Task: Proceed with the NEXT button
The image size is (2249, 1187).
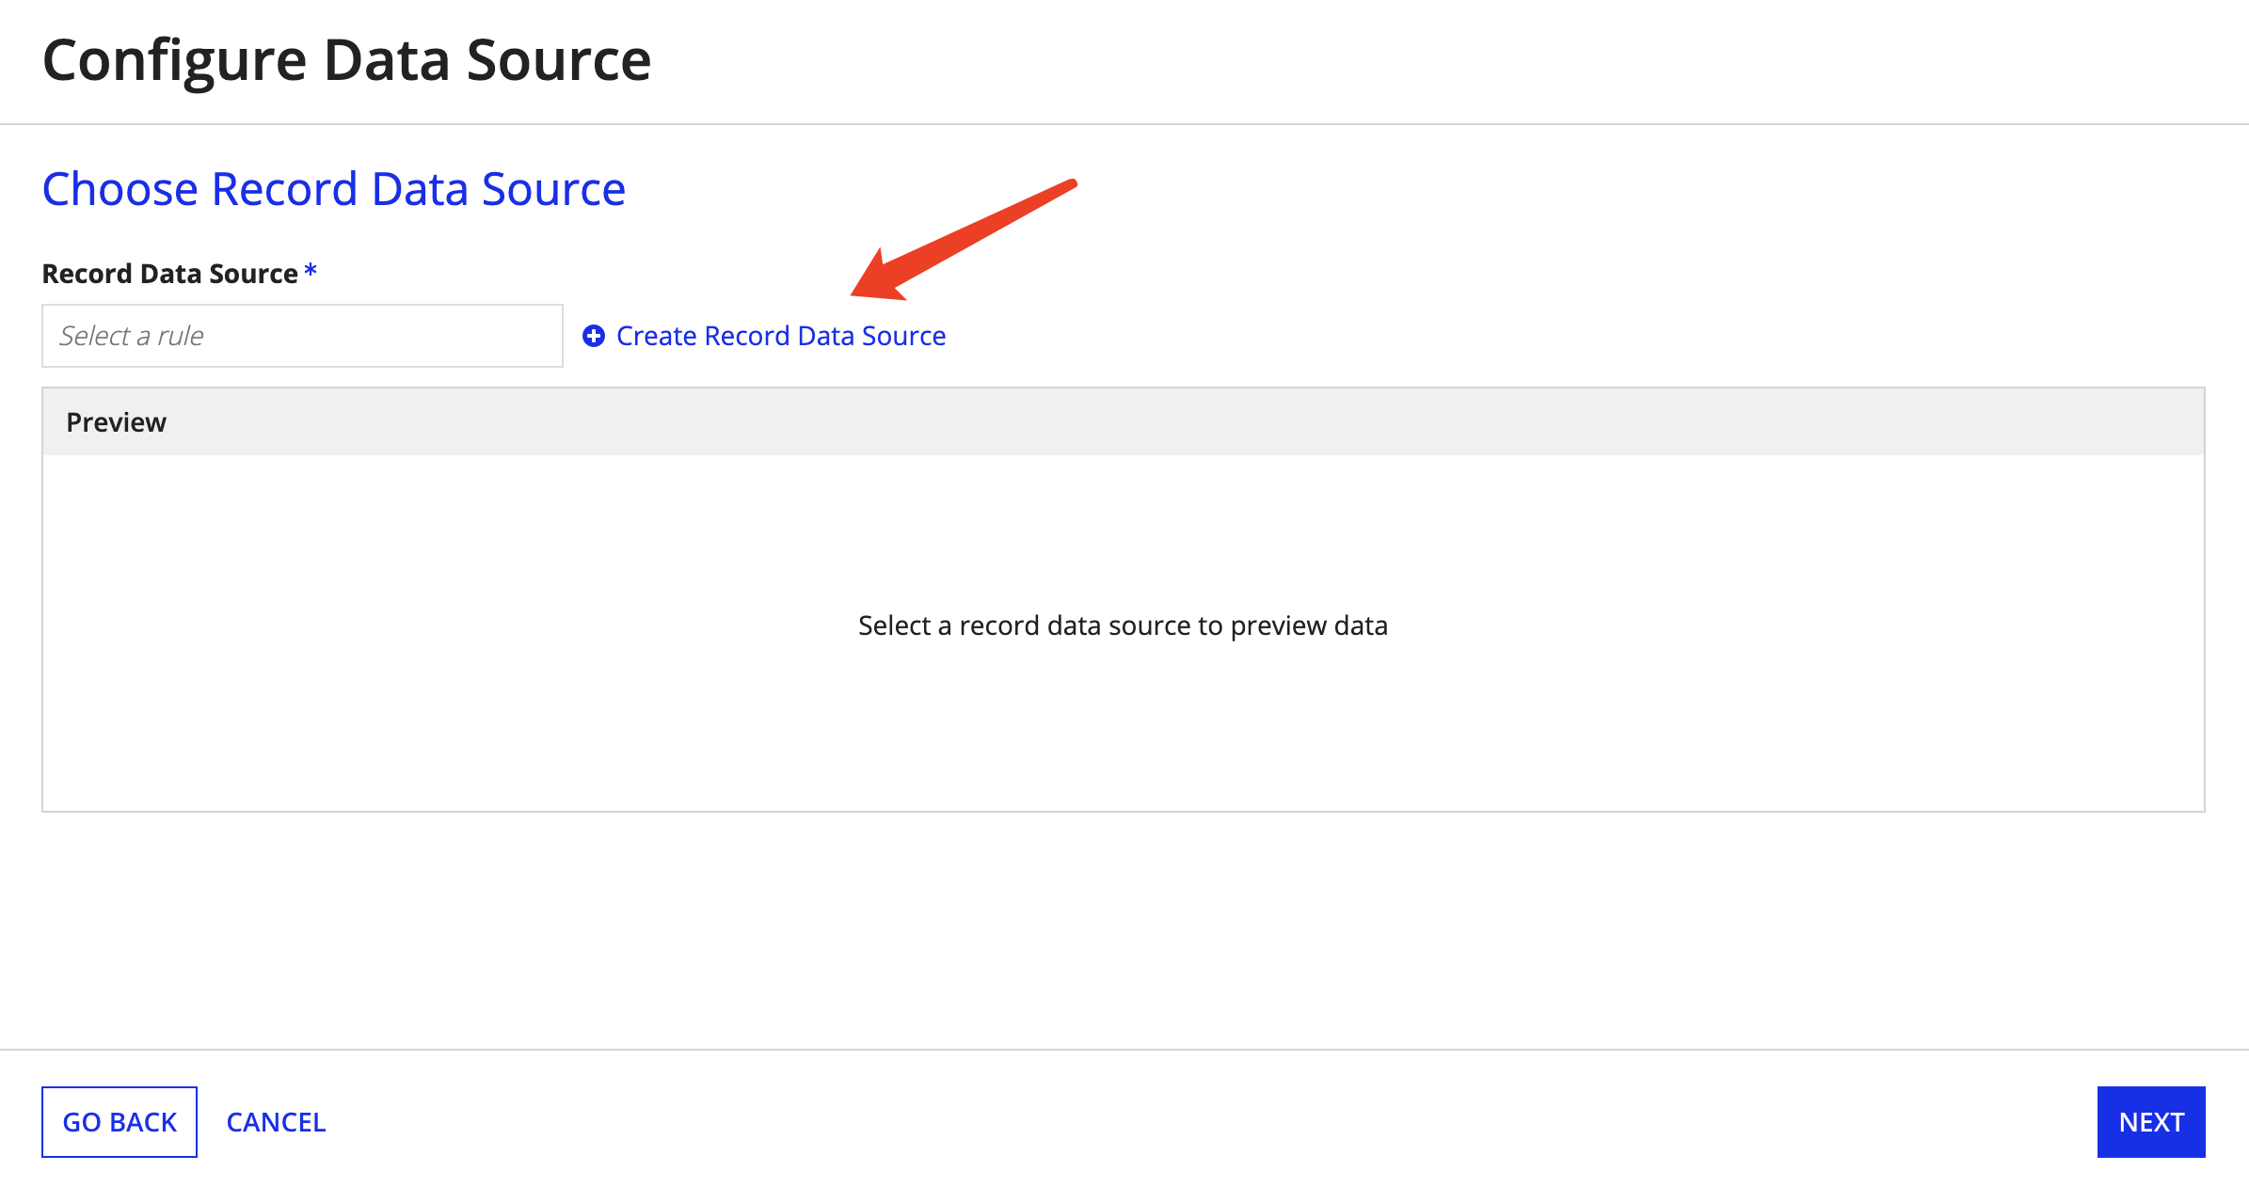Action: [x=2151, y=1122]
